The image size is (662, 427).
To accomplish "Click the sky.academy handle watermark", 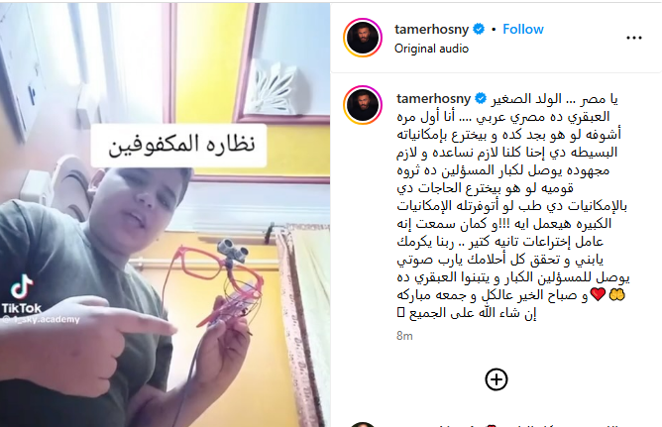I will click(x=42, y=319).
